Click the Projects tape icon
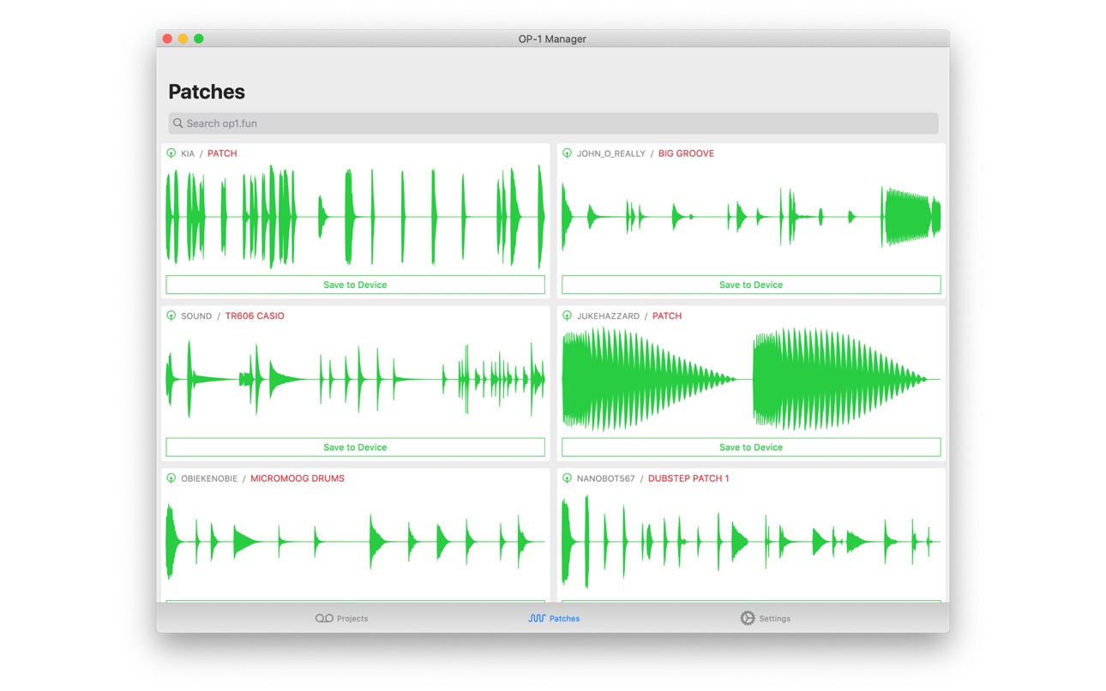 [324, 618]
